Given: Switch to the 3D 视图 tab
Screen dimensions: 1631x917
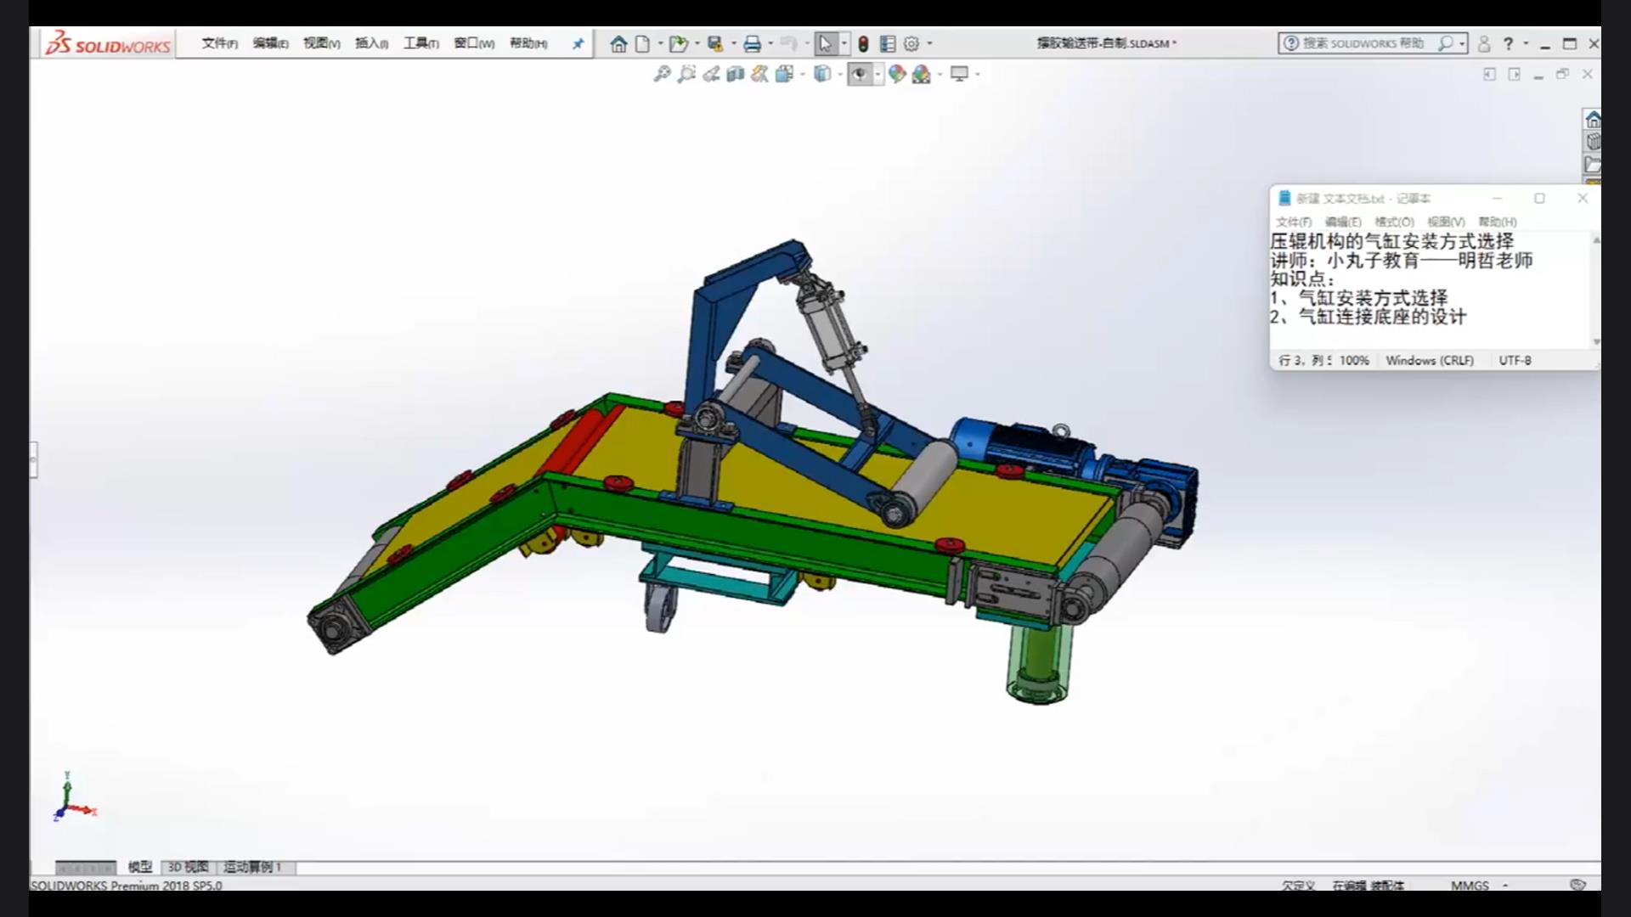Looking at the screenshot, I should [188, 867].
